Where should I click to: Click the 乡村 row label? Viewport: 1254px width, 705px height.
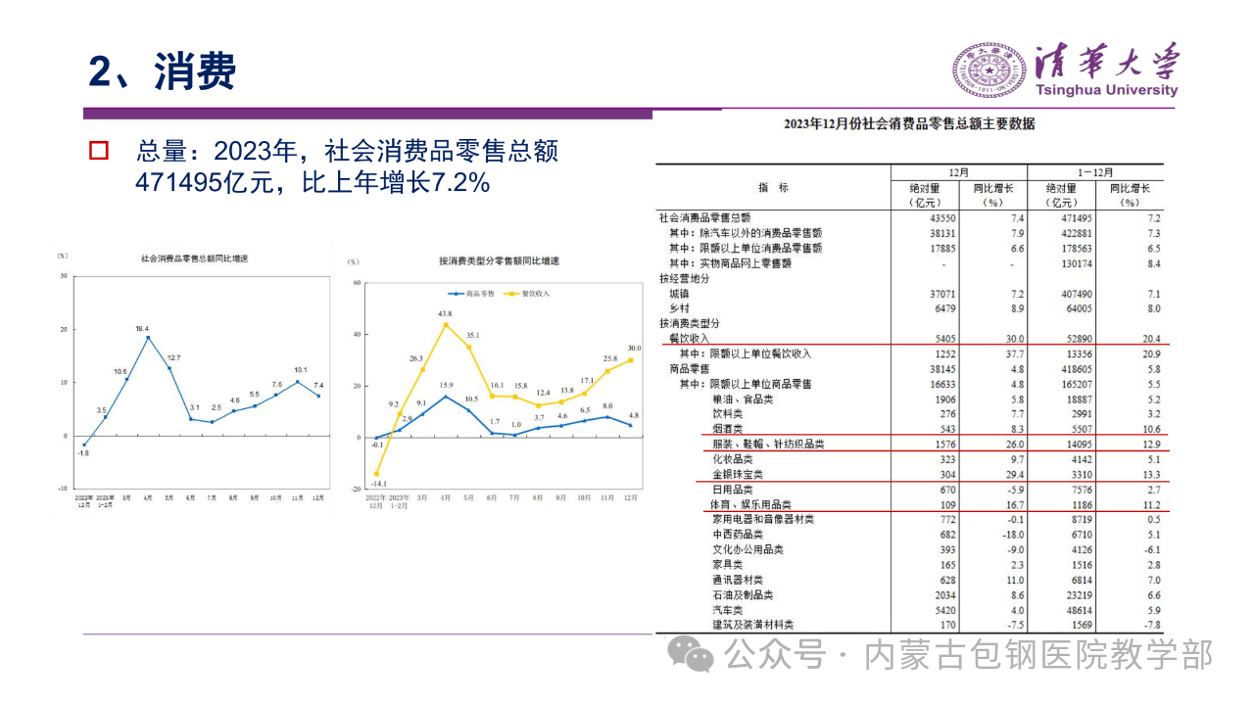click(679, 308)
